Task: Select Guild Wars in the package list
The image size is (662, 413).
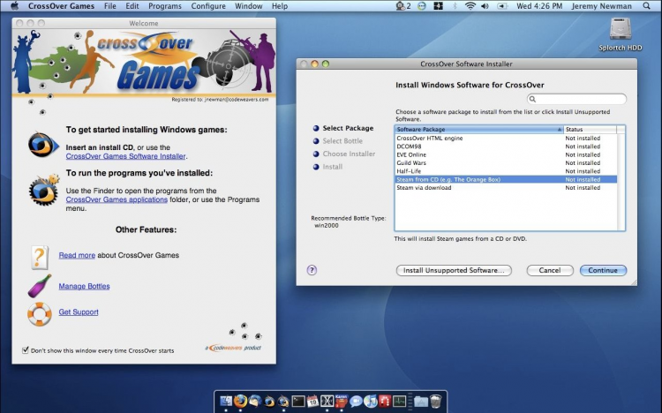Action: pyautogui.click(x=412, y=162)
